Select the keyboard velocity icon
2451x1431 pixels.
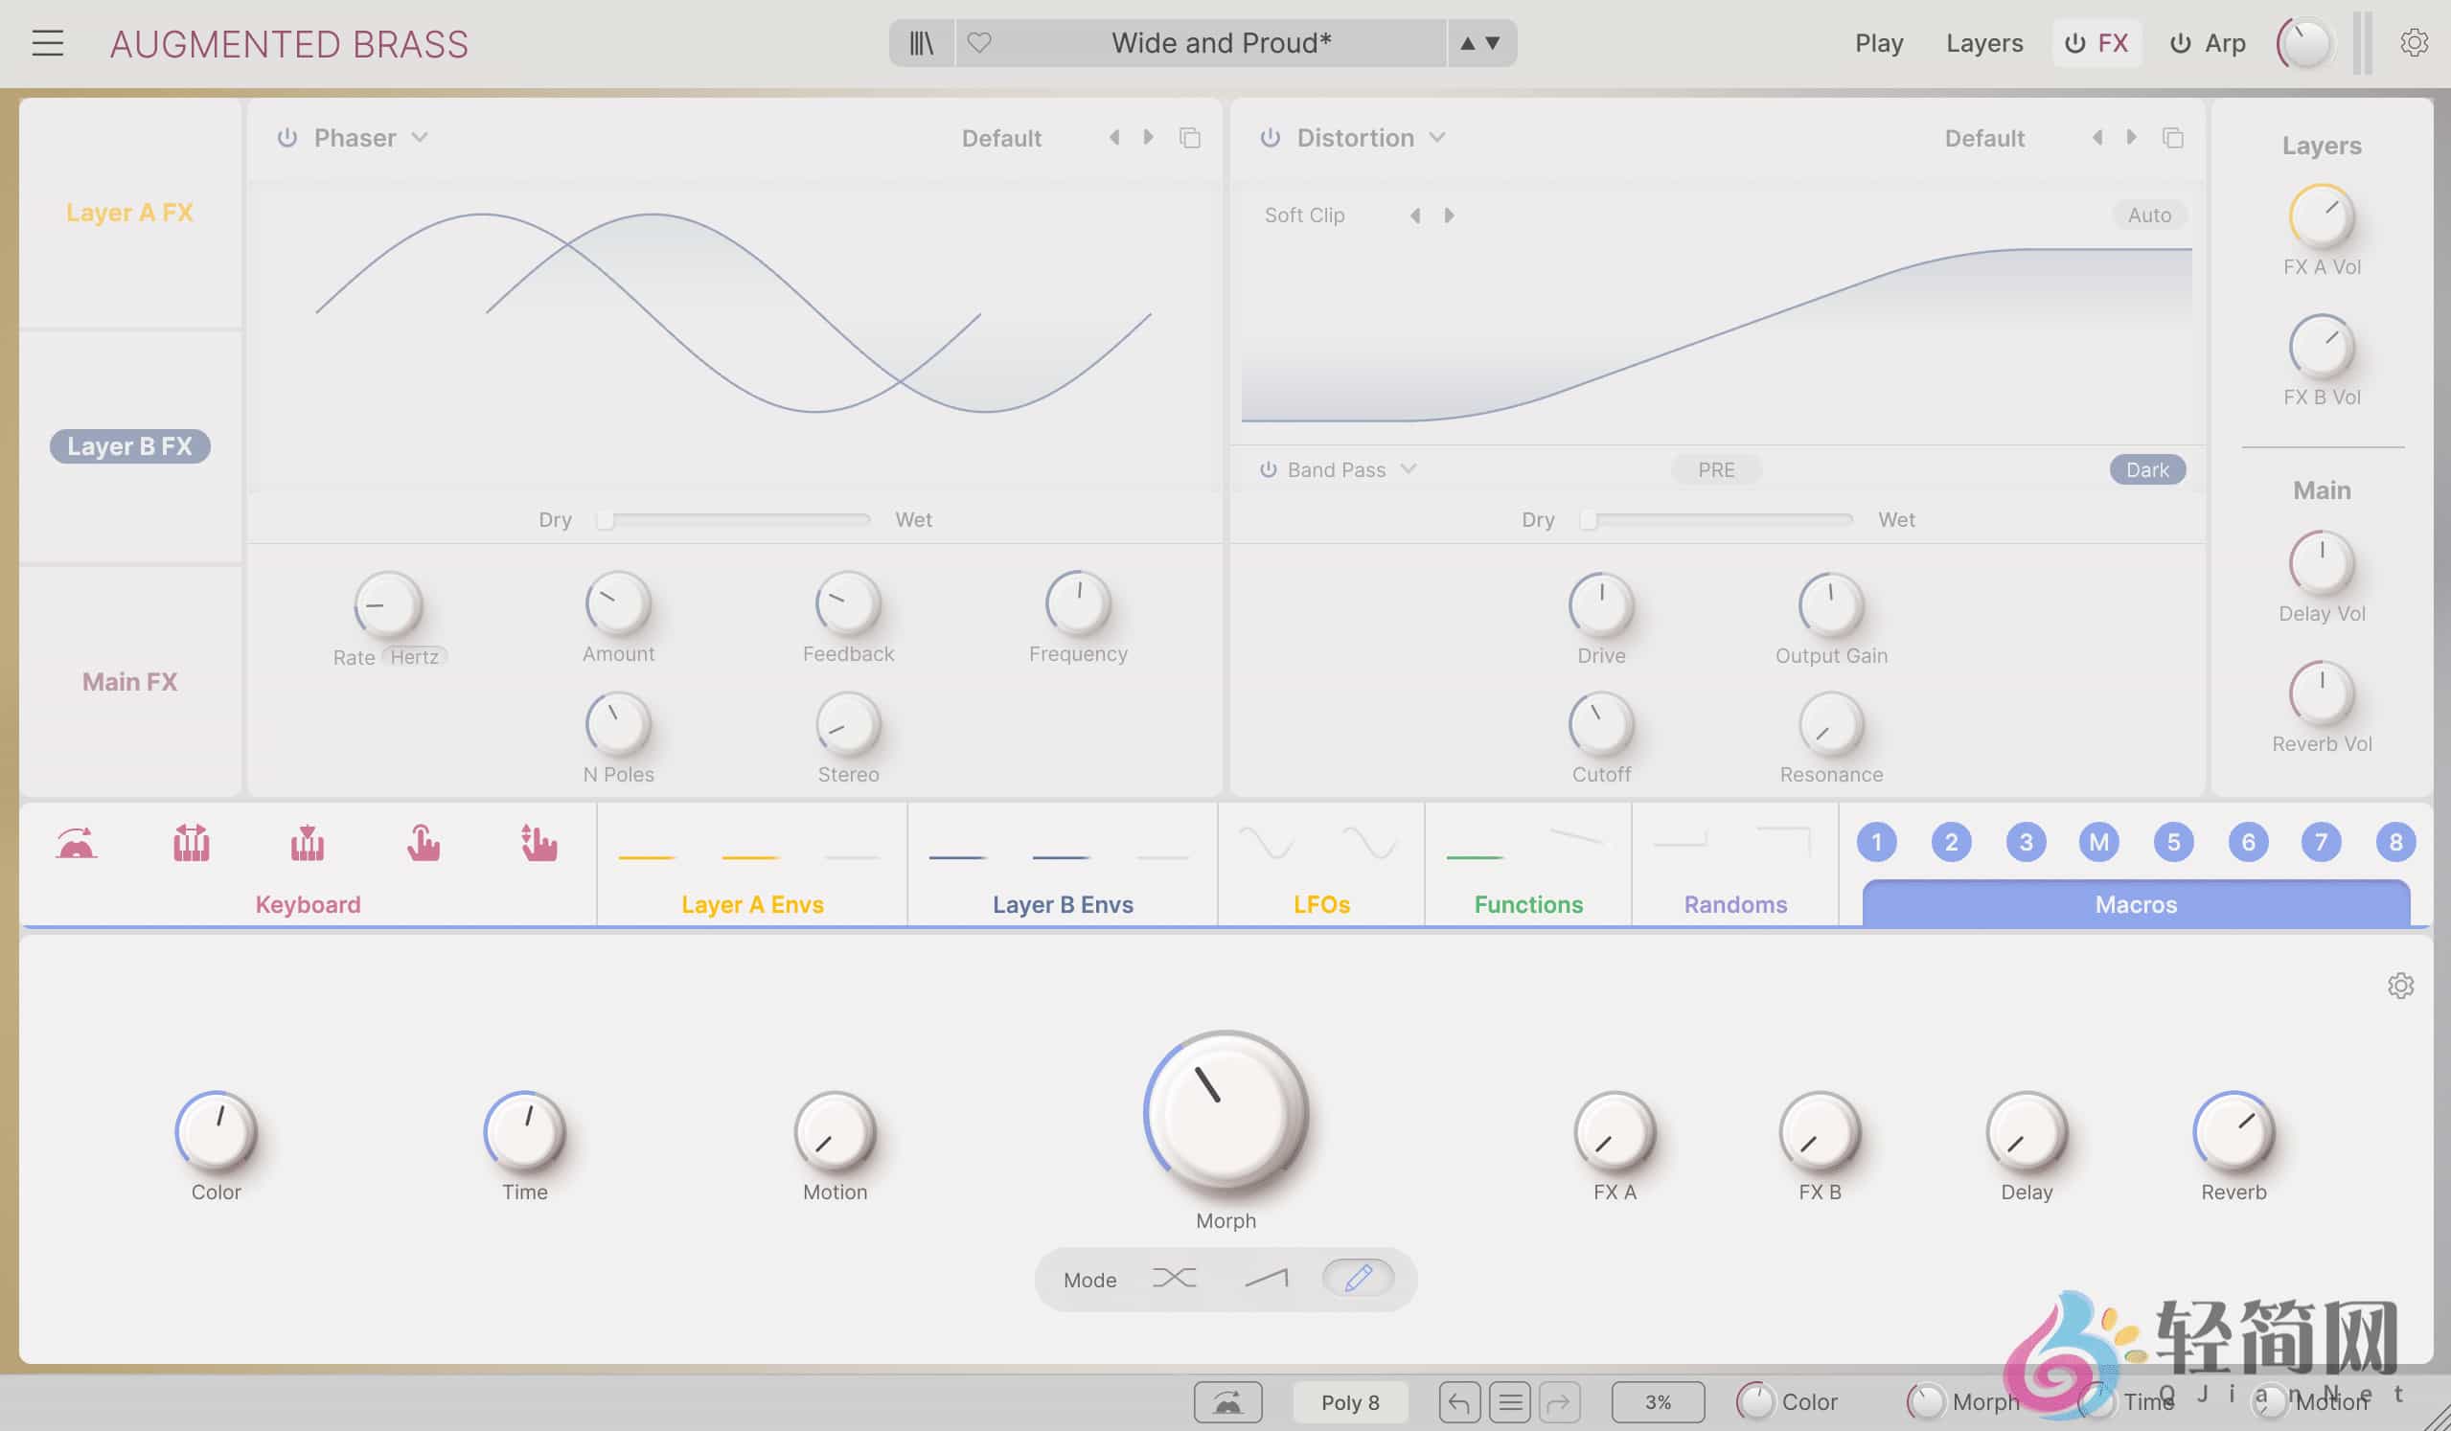(x=309, y=844)
